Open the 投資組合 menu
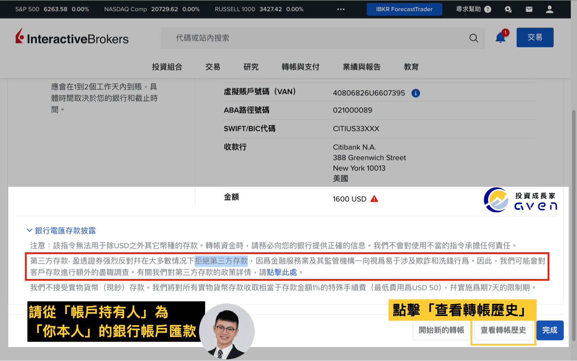The height and width of the screenshot is (361, 577). point(167,67)
